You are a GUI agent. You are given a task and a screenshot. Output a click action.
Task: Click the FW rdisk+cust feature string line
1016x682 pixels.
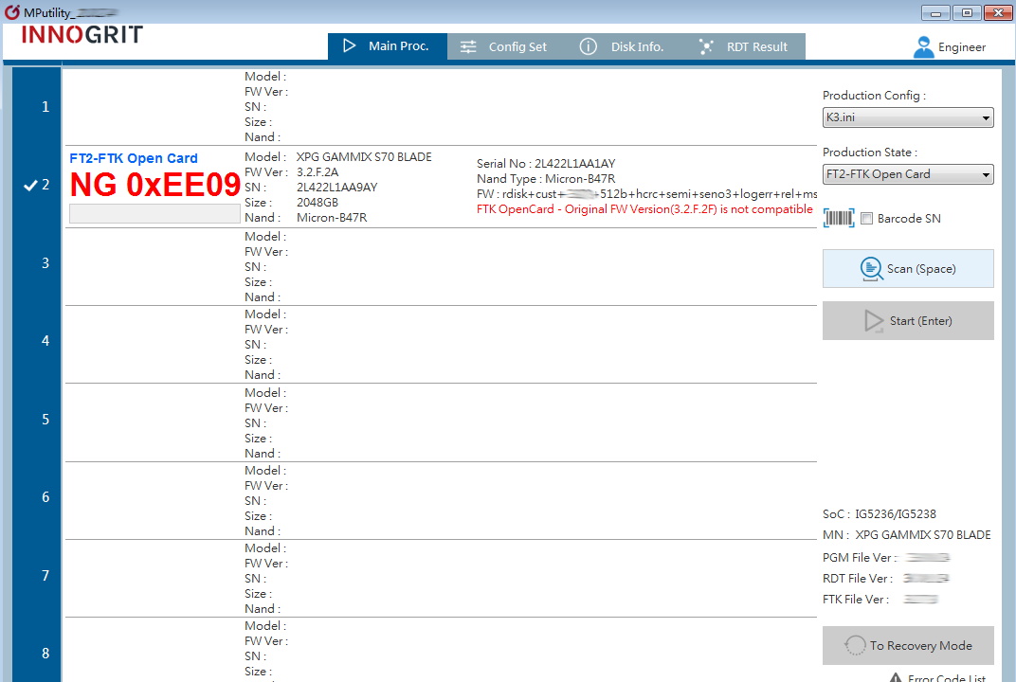point(646,193)
